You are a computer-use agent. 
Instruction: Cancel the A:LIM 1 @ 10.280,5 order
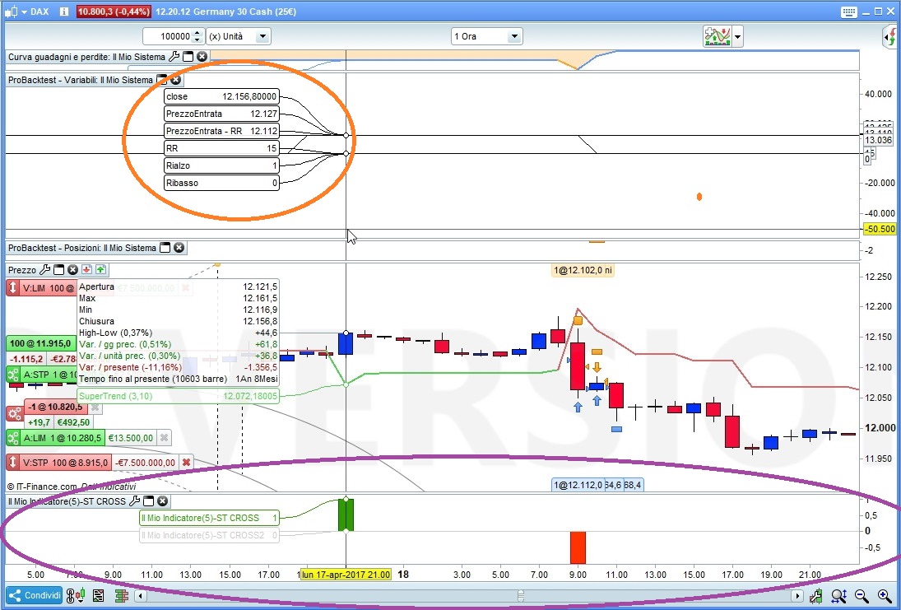tap(165, 438)
